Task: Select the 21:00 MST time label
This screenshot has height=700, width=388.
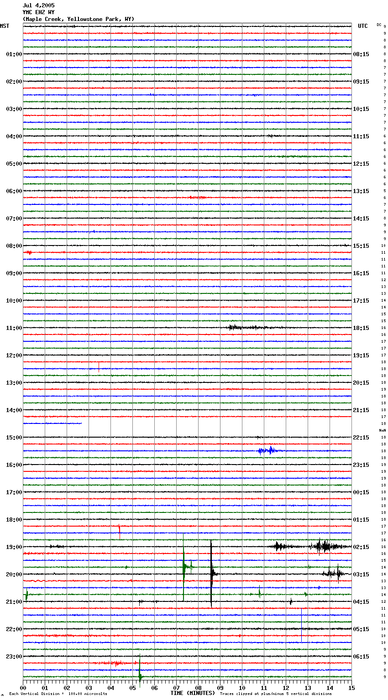Action: 14,602
